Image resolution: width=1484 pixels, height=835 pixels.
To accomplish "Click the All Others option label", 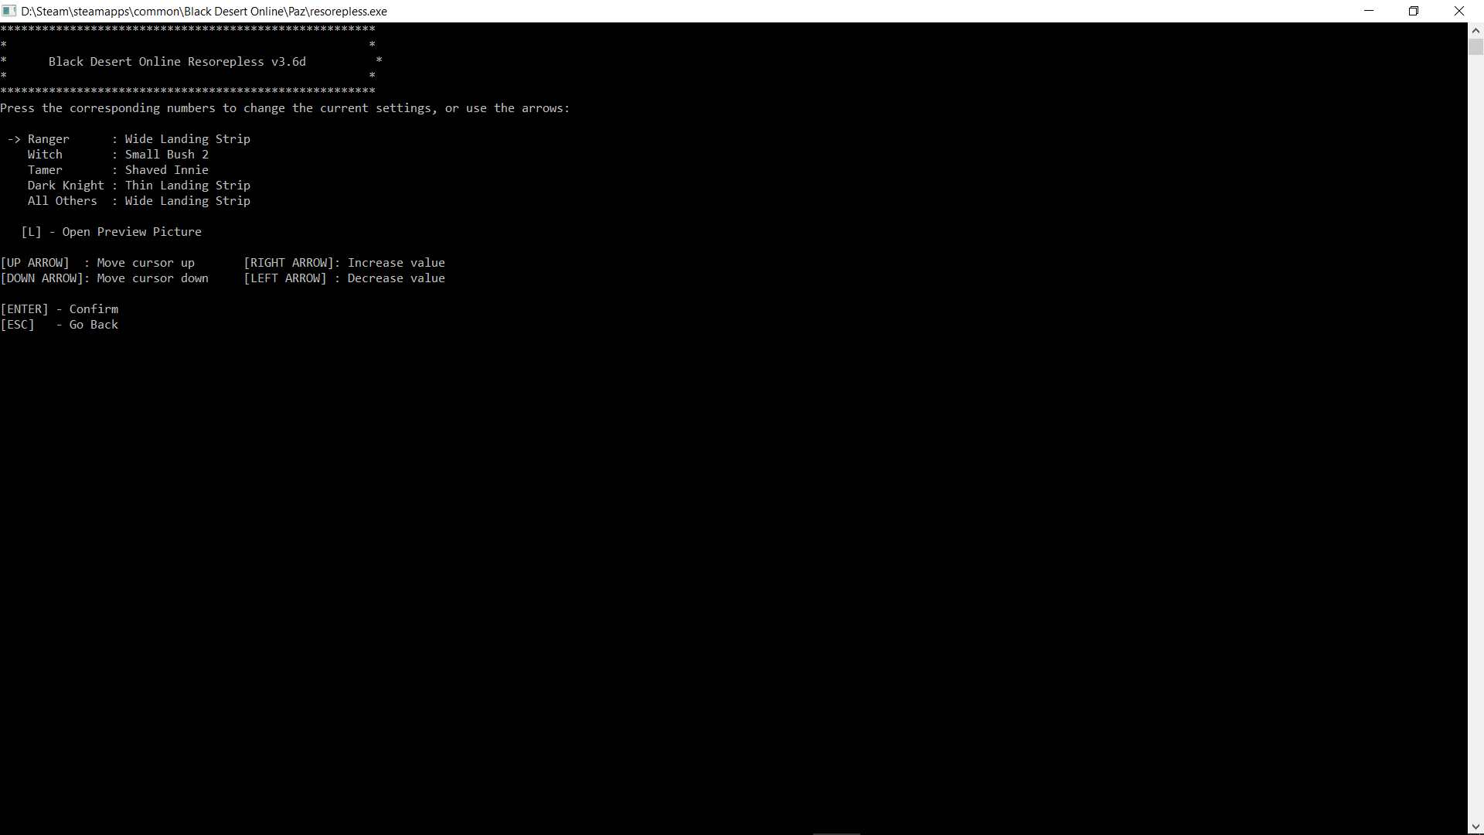I will (63, 201).
